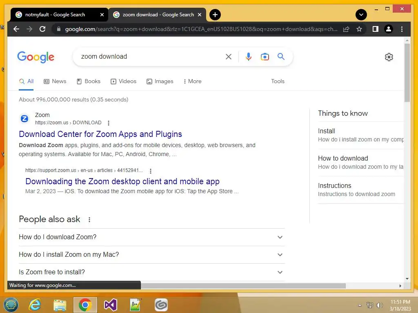Open File Explorer from taskbar

pyautogui.click(x=60, y=305)
